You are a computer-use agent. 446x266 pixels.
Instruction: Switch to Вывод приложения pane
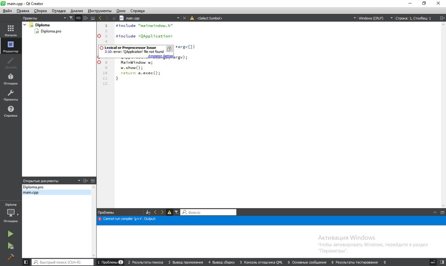coord(185,262)
